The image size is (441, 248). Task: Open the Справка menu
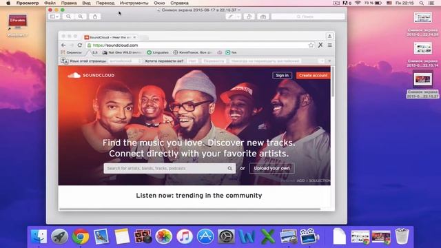[x=179, y=3]
